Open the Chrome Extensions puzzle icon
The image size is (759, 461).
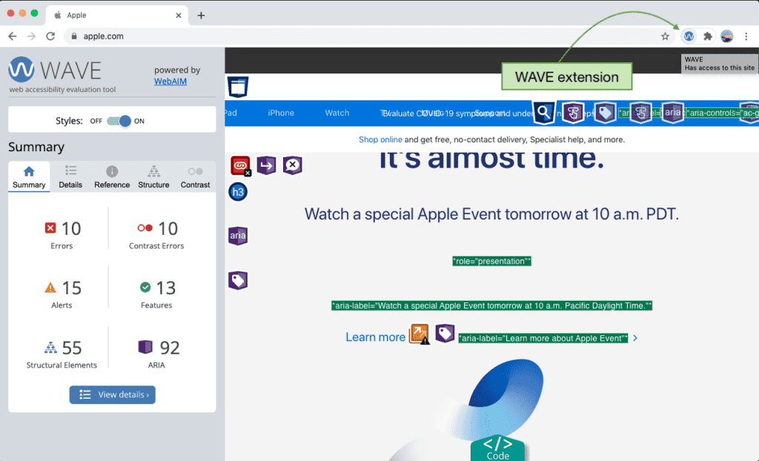pyautogui.click(x=708, y=36)
